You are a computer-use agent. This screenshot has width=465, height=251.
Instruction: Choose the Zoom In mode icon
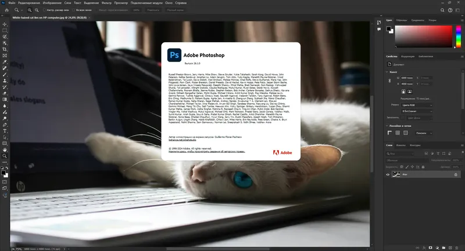click(30, 10)
